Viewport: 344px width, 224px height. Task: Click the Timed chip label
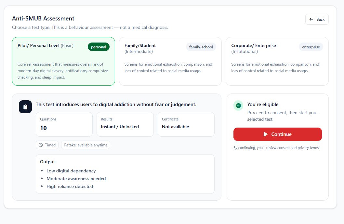coord(50,145)
